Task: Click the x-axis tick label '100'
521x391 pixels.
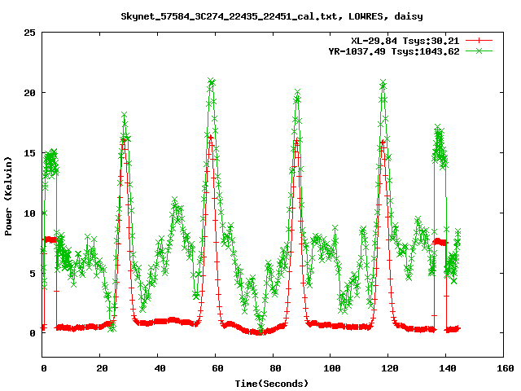Action: point(332,368)
